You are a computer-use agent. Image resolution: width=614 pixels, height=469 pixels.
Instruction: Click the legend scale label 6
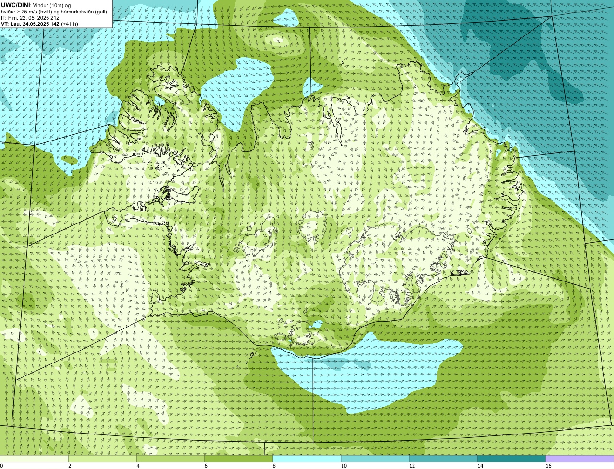(x=206, y=466)
